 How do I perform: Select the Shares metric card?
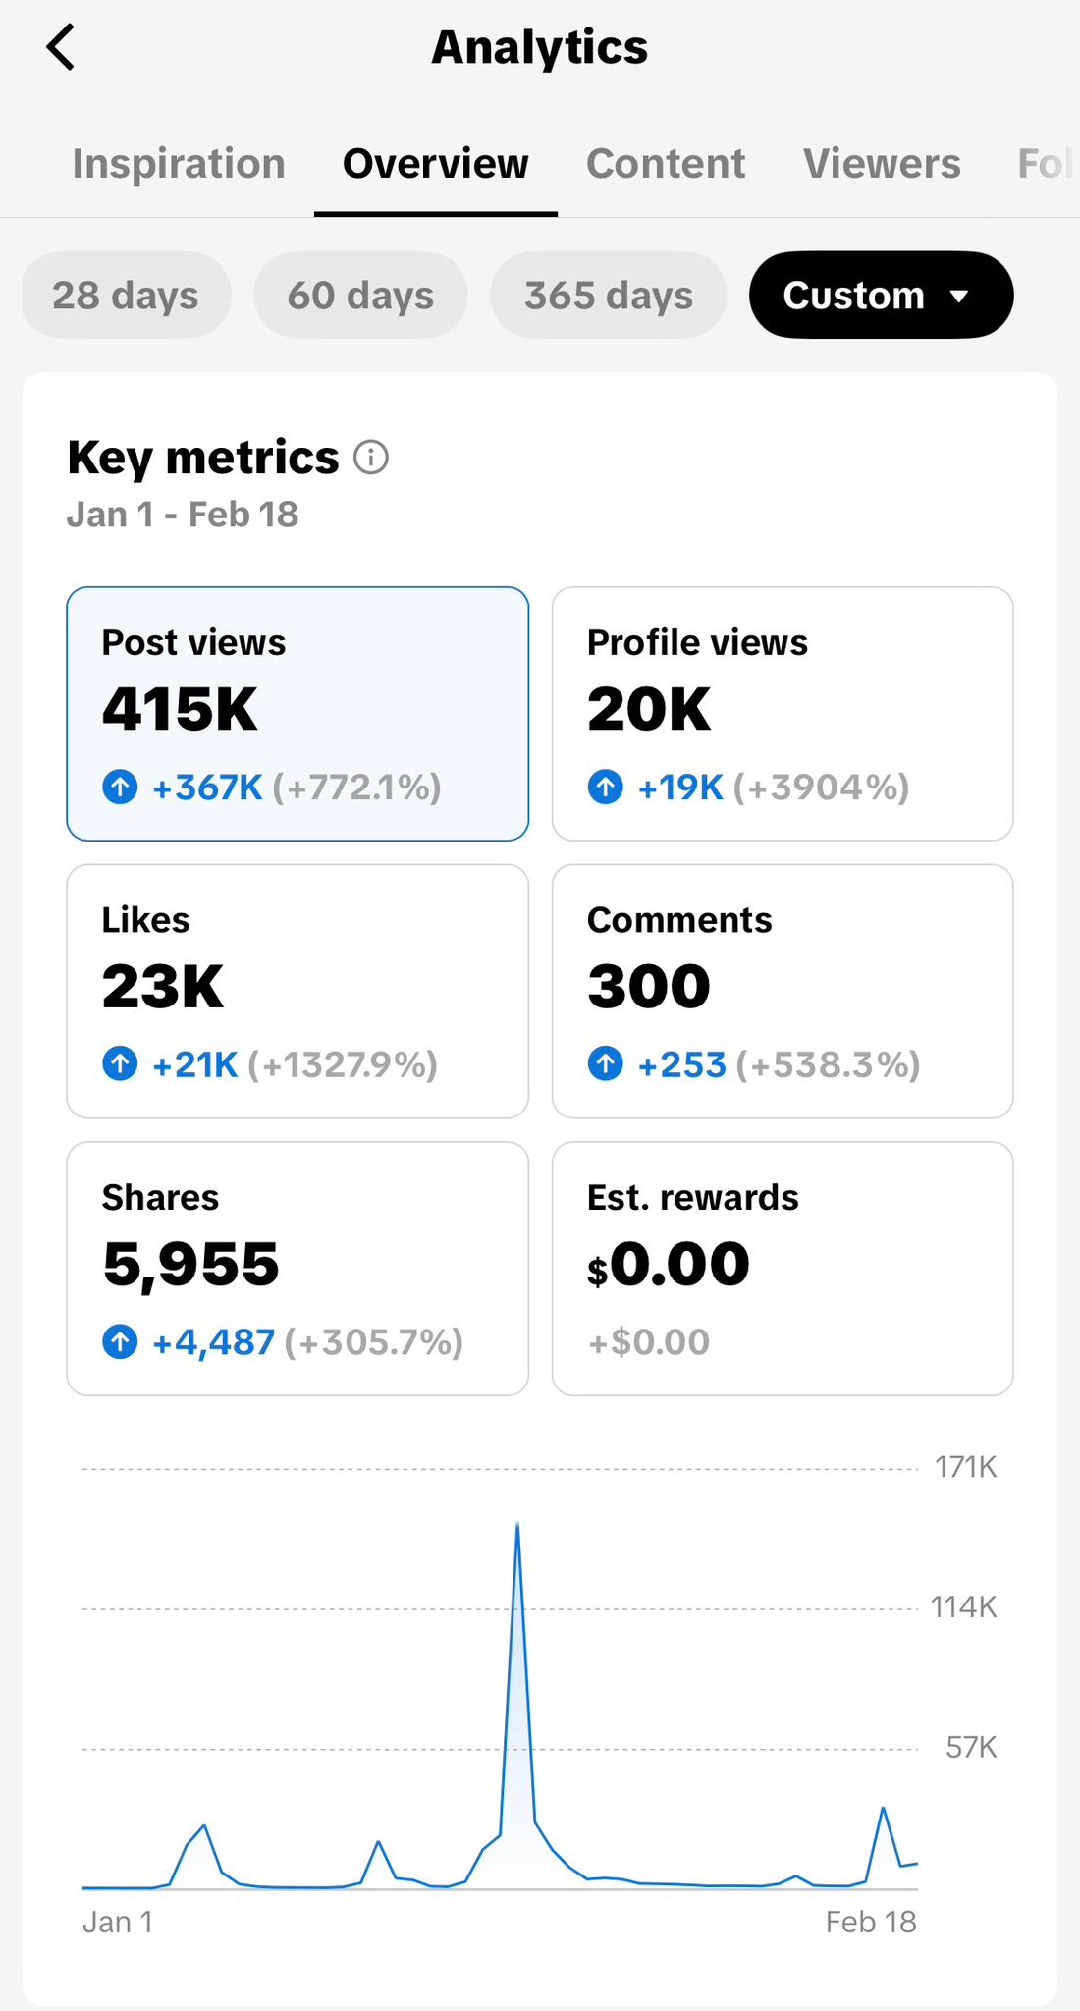[x=297, y=1268]
